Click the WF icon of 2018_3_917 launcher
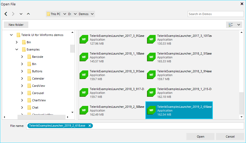This screenshot has width=246, height=143. tap(84, 92)
